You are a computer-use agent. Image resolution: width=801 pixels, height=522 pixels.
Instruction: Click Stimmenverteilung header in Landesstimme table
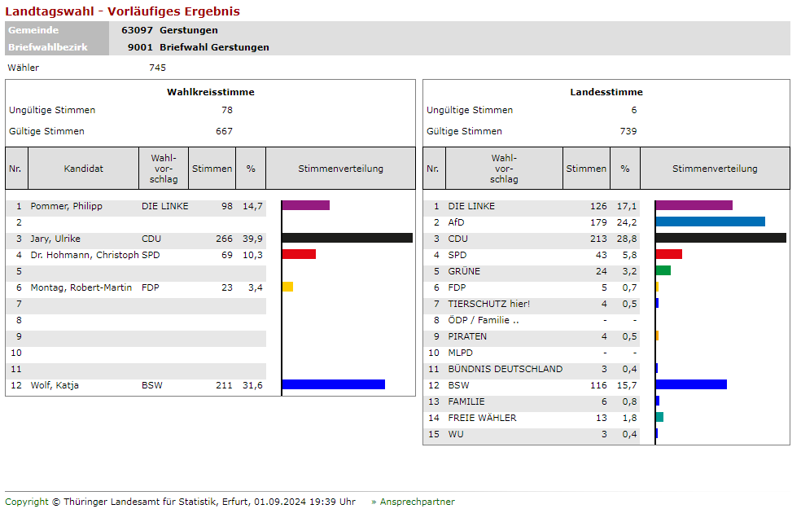[714, 169]
